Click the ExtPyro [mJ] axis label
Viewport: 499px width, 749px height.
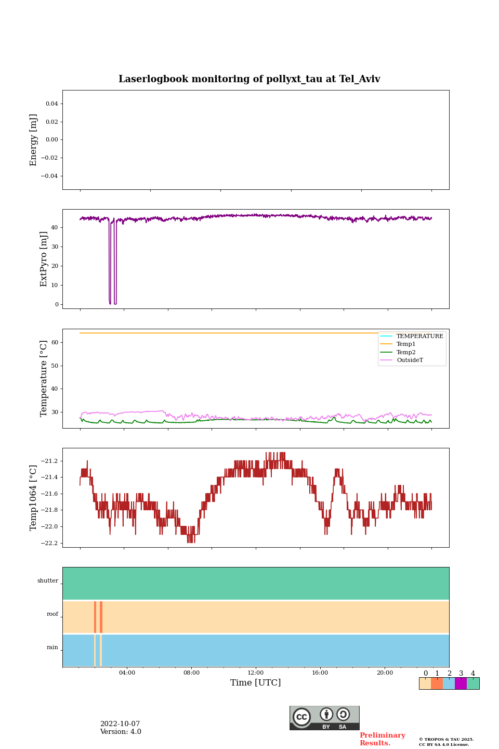coord(44,259)
